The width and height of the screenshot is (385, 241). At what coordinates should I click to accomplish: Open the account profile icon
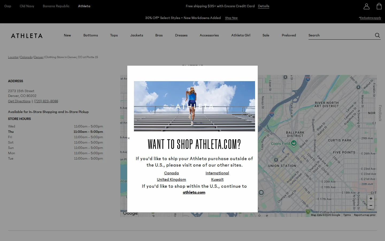pyautogui.click(x=367, y=6)
